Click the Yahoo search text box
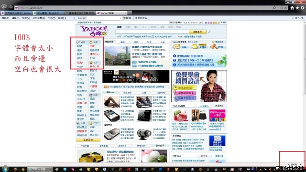Screen dimensions: 306x172 tap(152, 32)
